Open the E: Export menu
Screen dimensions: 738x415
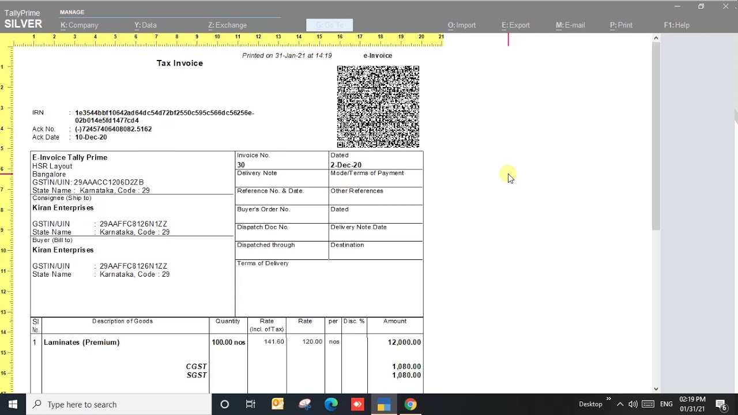point(515,25)
